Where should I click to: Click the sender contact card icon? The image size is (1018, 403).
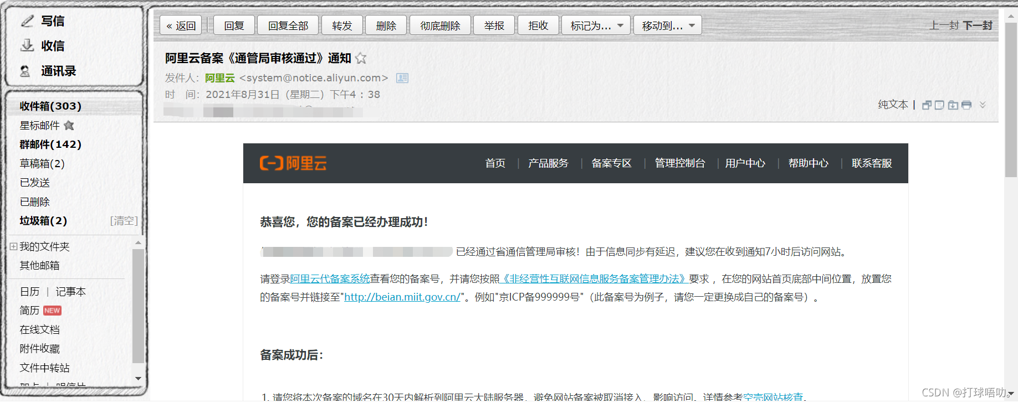(402, 78)
